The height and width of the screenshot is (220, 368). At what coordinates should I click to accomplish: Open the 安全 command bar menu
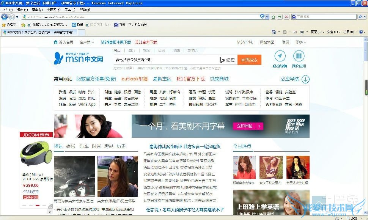(334, 32)
